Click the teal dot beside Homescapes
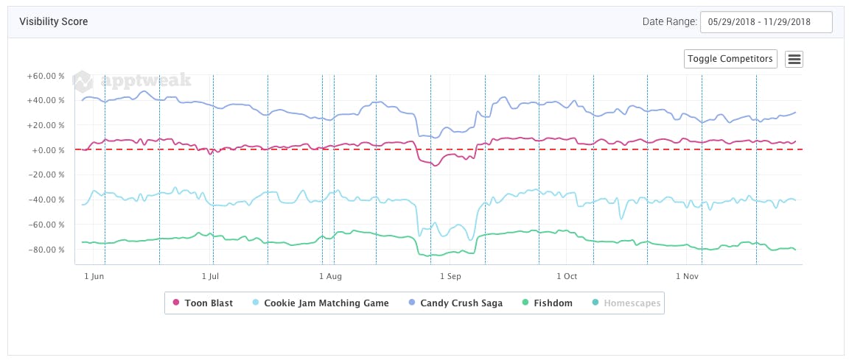849x363 pixels. (x=595, y=303)
